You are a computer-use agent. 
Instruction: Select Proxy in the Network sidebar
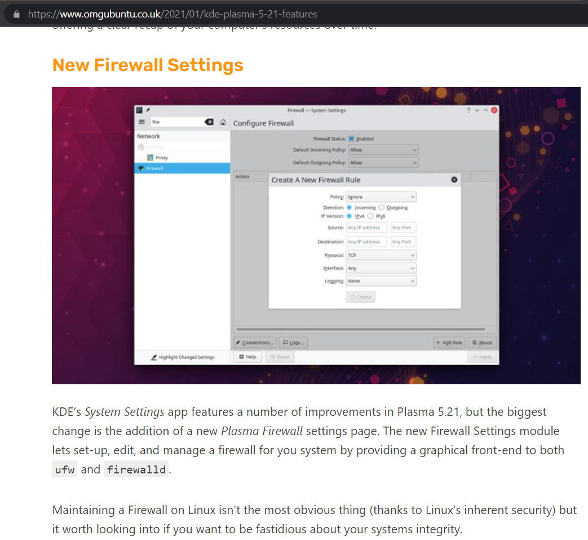(182, 157)
